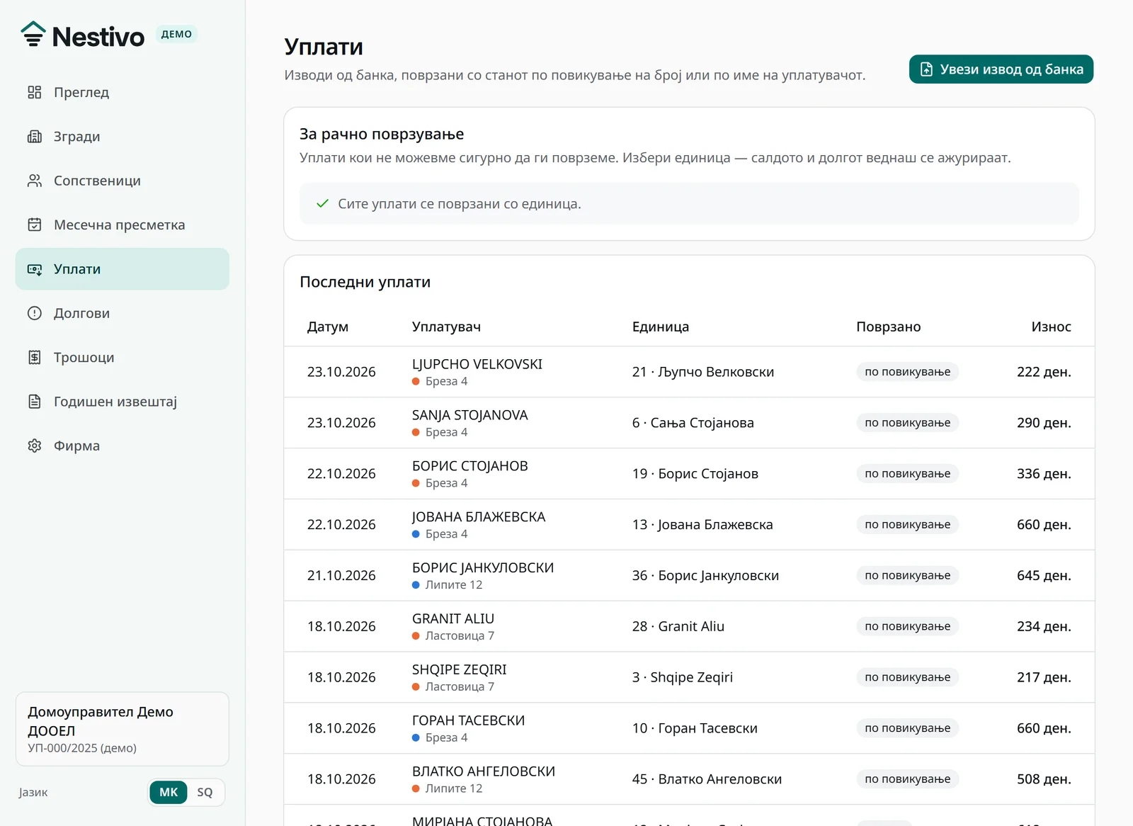Select payer LJUPCHO VELKOVSKI

[x=477, y=364]
